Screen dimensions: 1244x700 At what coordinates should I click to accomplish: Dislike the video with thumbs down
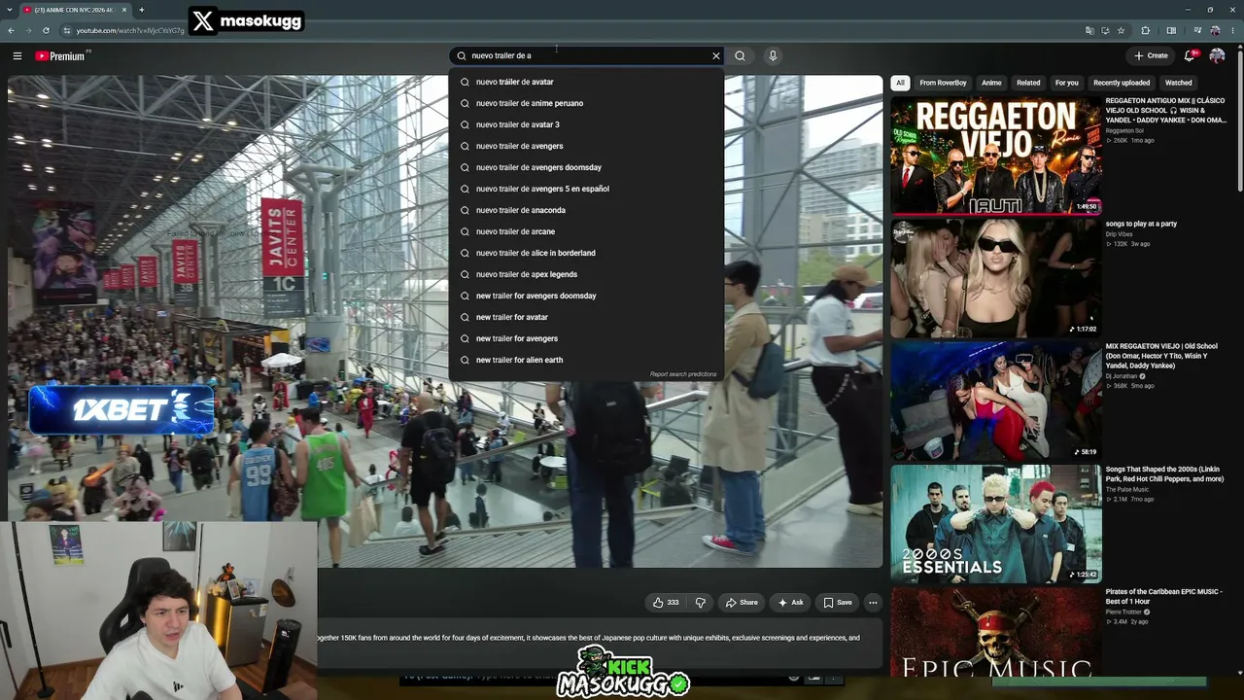(700, 603)
